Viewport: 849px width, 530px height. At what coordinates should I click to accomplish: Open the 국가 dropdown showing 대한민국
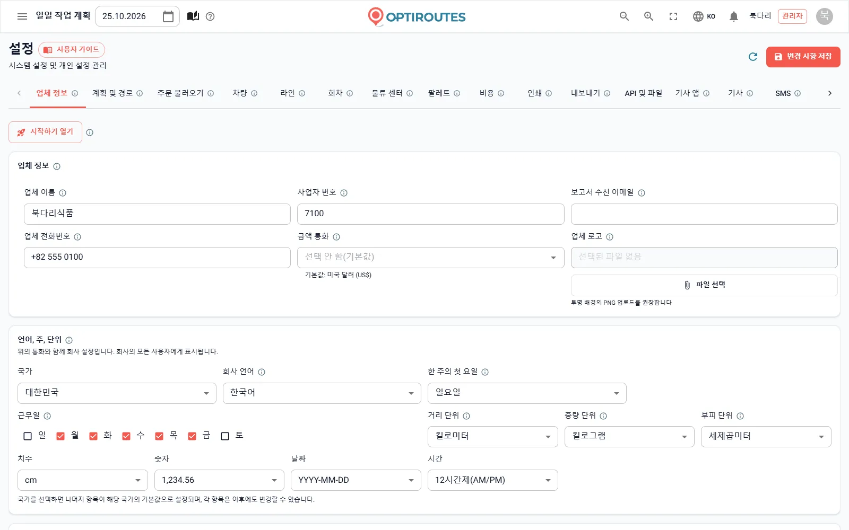click(117, 393)
